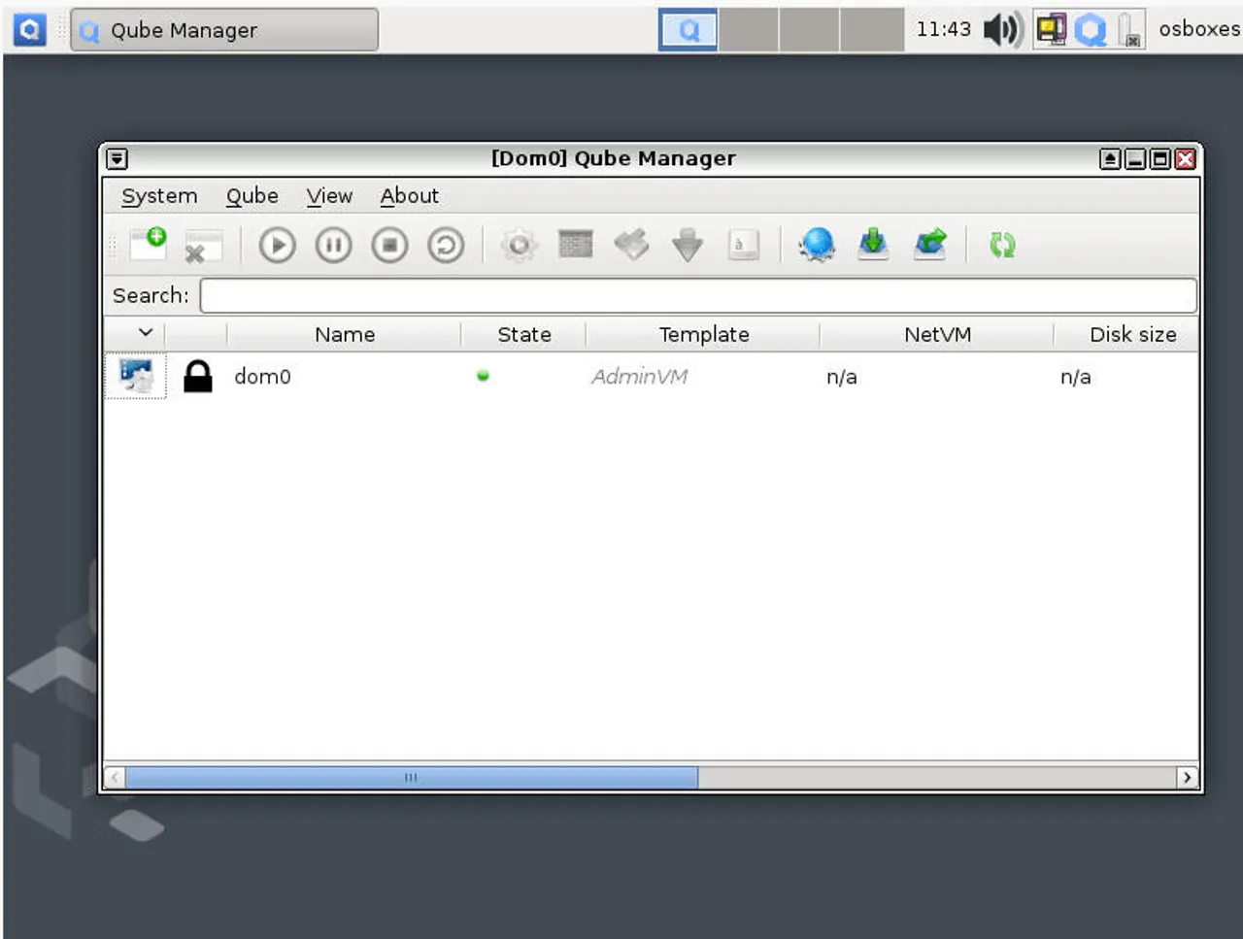Start the selected qube with the play button
The image size is (1243, 939).
pos(278,246)
